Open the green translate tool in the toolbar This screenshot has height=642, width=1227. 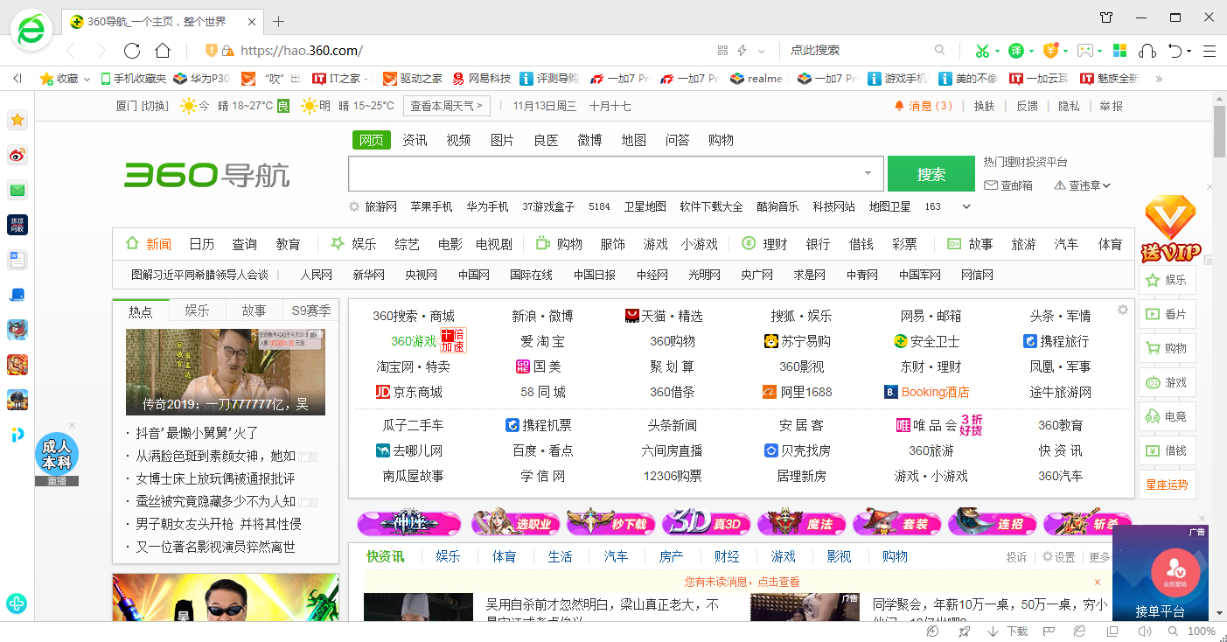[x=1014, y=50]
